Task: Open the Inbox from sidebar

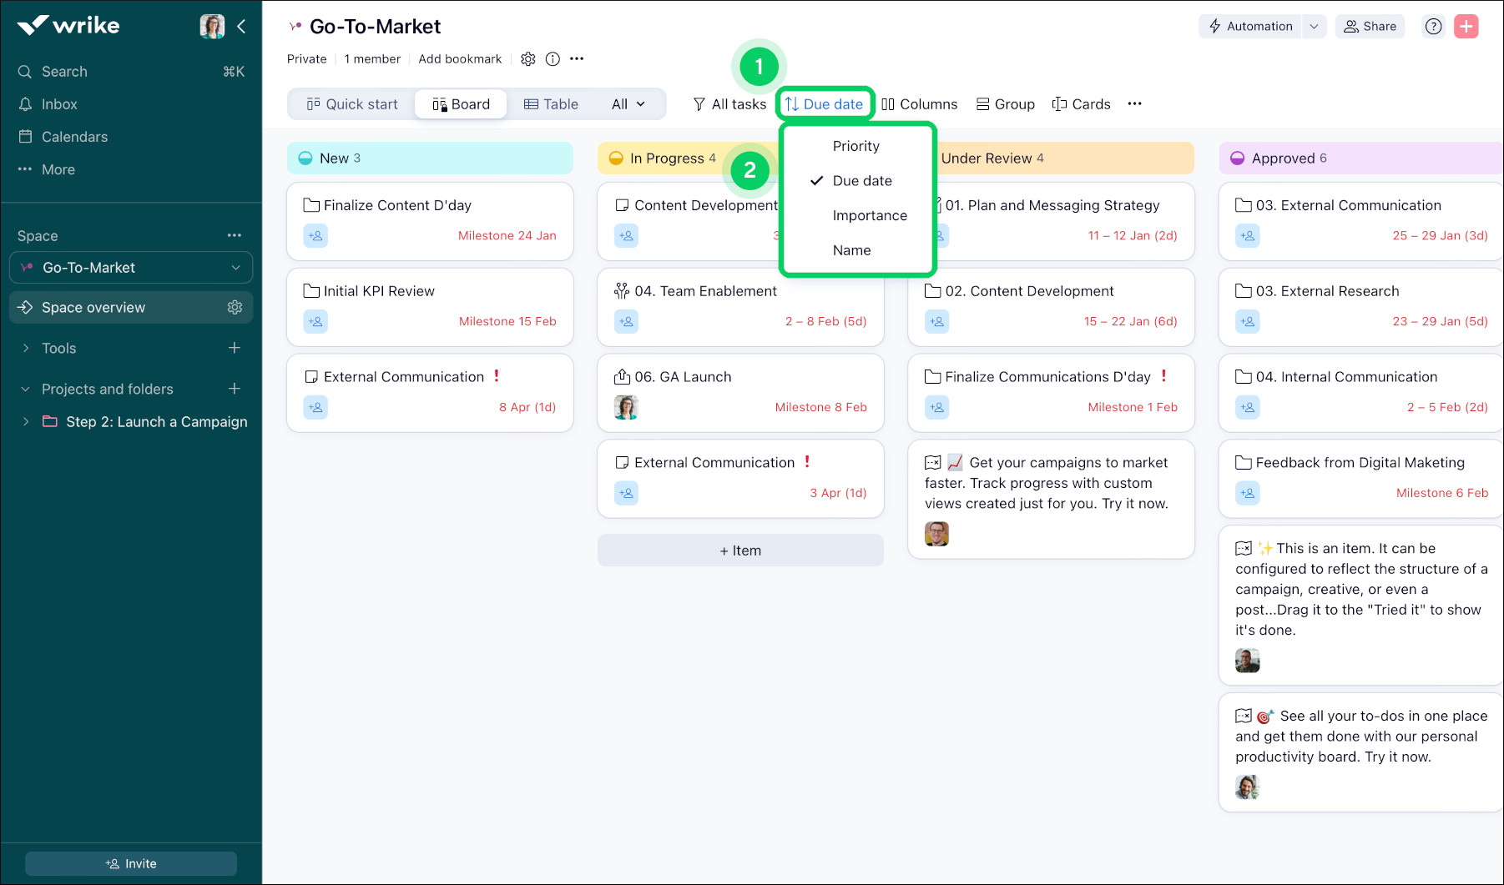Action: 58,103
